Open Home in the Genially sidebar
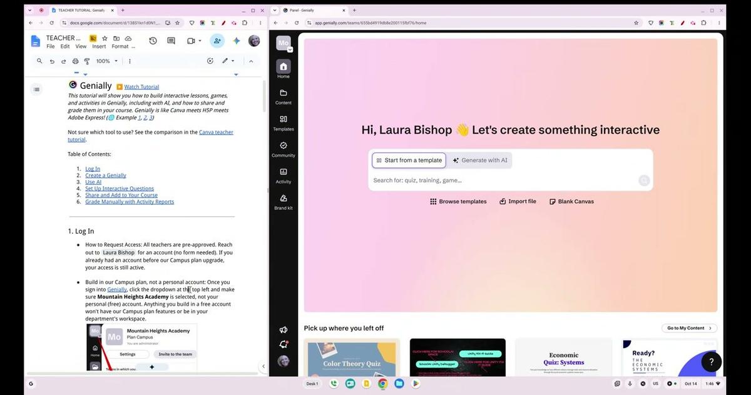751x395 pixels. click(x=284, y=69)
